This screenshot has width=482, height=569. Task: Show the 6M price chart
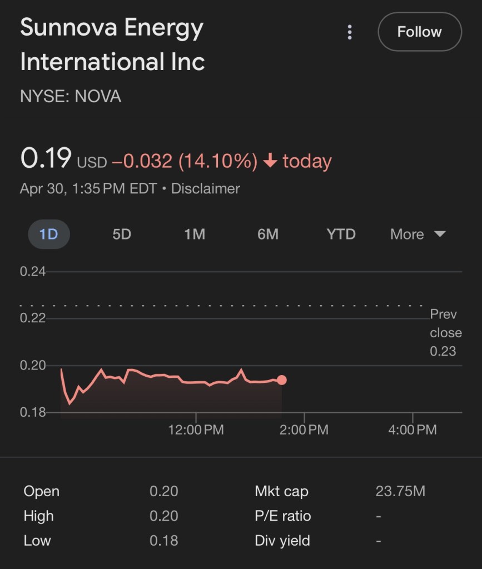point(268,234)
